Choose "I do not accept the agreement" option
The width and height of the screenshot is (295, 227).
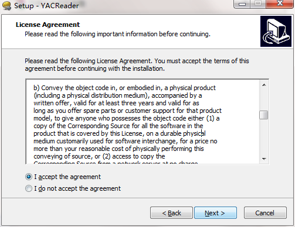(x=29, y=188)
